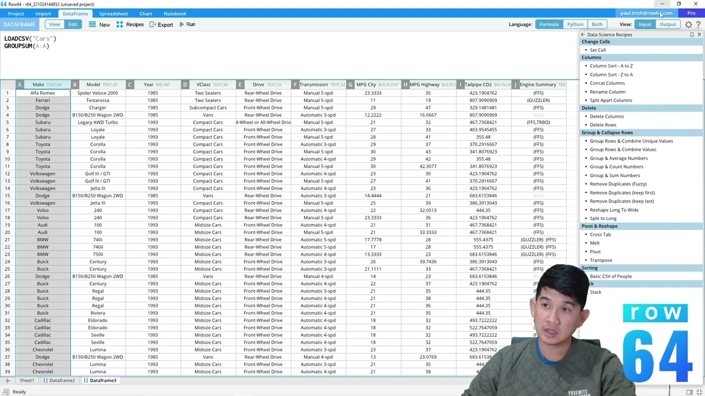Click cell Alfa Romeo in row 1
This screenshot has width=705, height=396.
(43, 93)
